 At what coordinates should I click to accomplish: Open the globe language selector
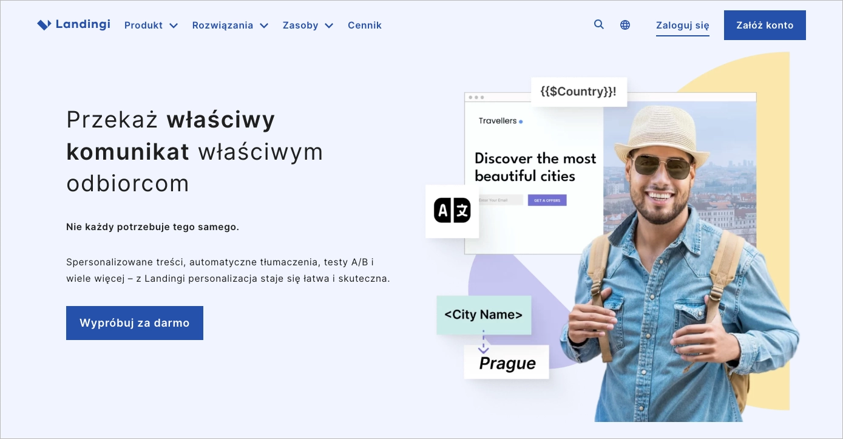pos(625,25)
